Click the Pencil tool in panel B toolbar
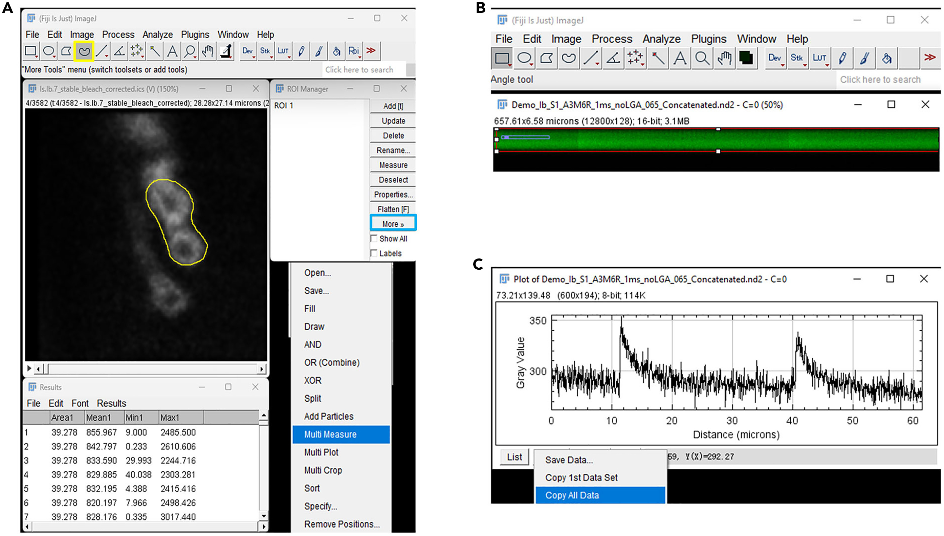 842,58
